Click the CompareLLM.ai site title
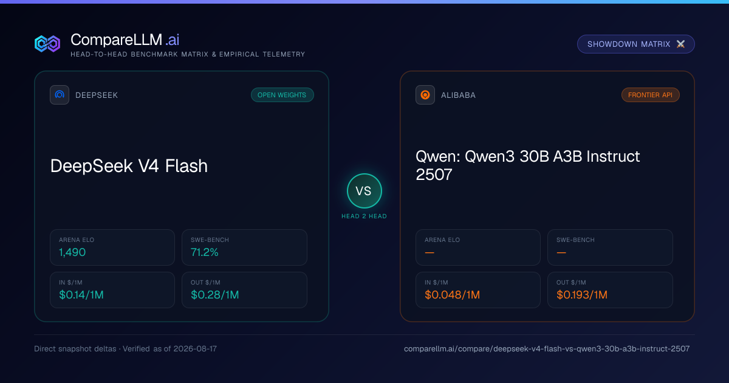Viewport: 729px width, 383px height. click(x=125, y=40)
